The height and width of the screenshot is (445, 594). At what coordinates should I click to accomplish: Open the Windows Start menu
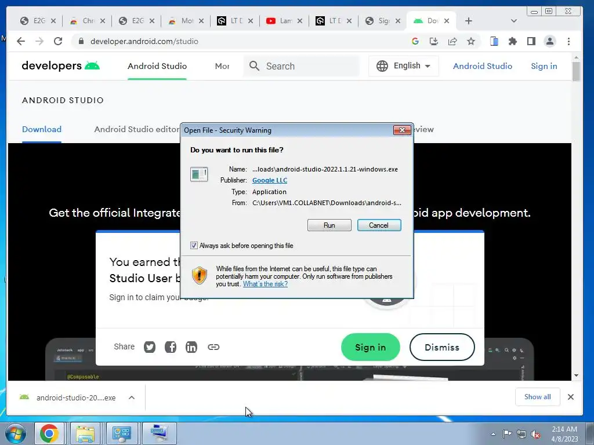point(16,433)
